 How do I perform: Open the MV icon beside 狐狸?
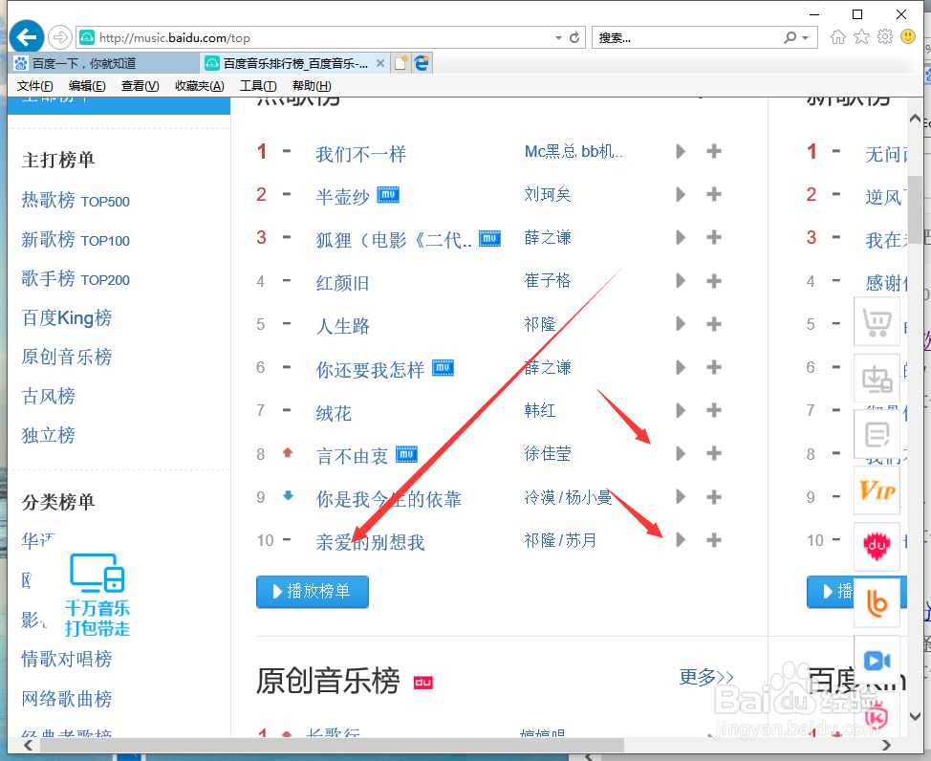(489, 238)
